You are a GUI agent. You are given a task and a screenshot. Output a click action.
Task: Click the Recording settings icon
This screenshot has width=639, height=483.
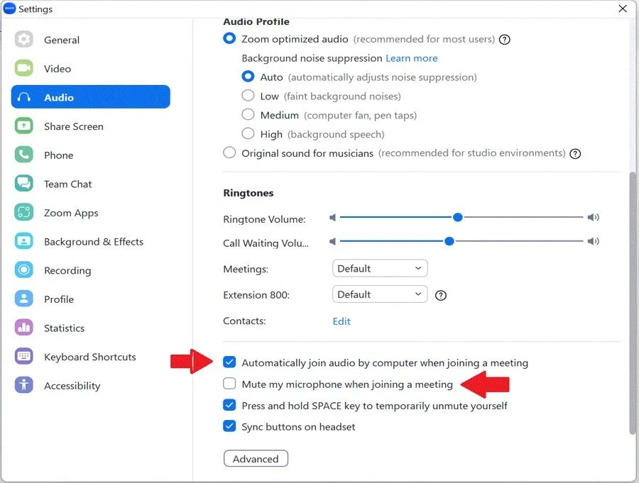click(23, 270)
